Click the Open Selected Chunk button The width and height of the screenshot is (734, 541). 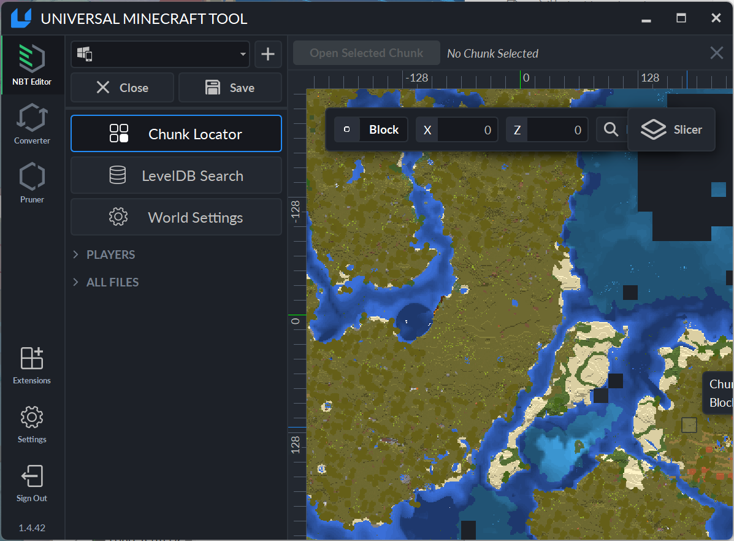point(367,53)
